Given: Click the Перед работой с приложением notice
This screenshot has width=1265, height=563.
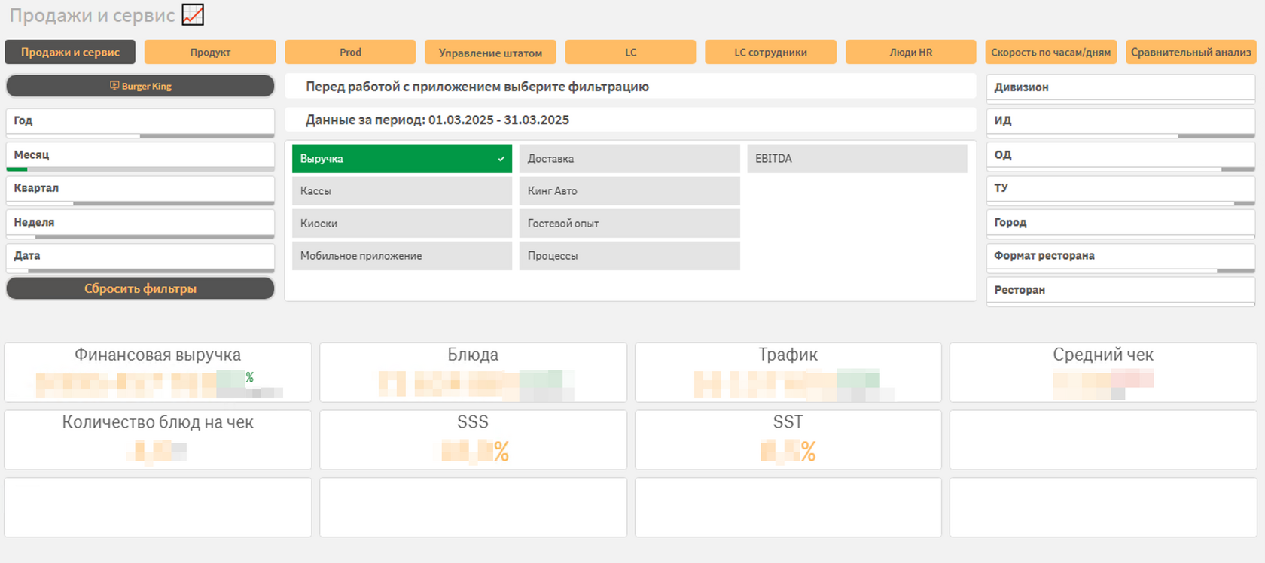Looking at the screenshot, I should pyautogui.click(x=477, y=87).
